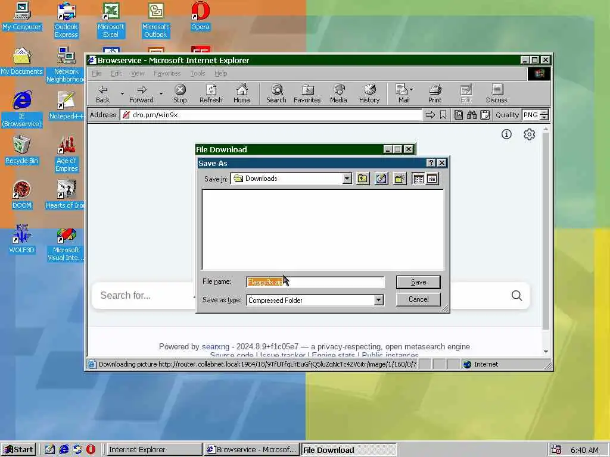
Task: Open the Search toolbar button
Action: point(276,94)
